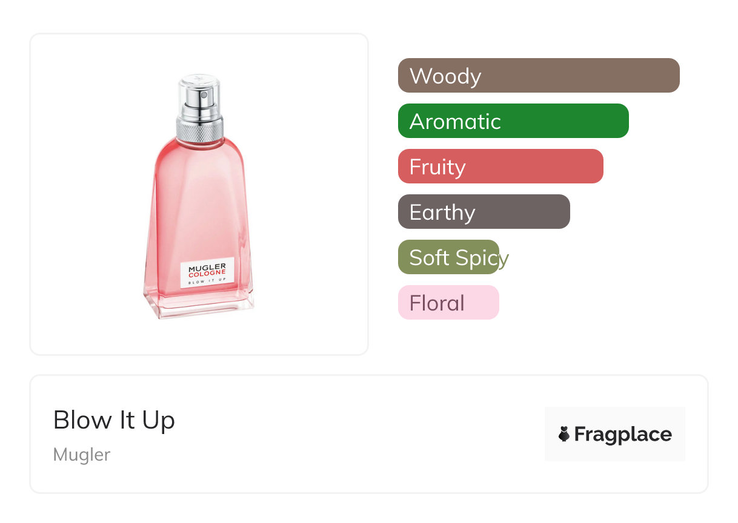The image size is (738, 523).
Task: Choose the dark gray Earthy accord bar
Action: [484, 212]
